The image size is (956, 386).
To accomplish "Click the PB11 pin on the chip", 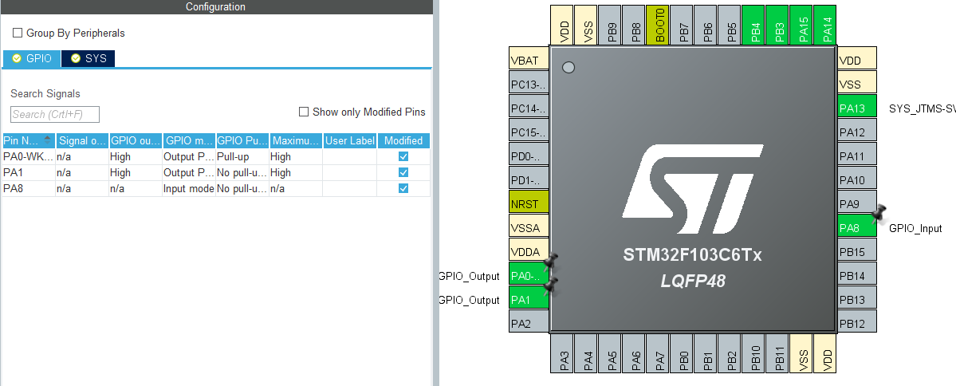I will click(x=777, y=353).
